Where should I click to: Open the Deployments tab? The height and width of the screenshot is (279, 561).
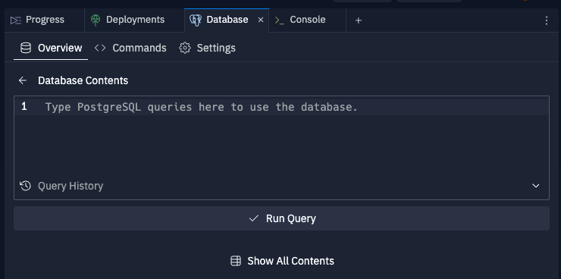134,20
